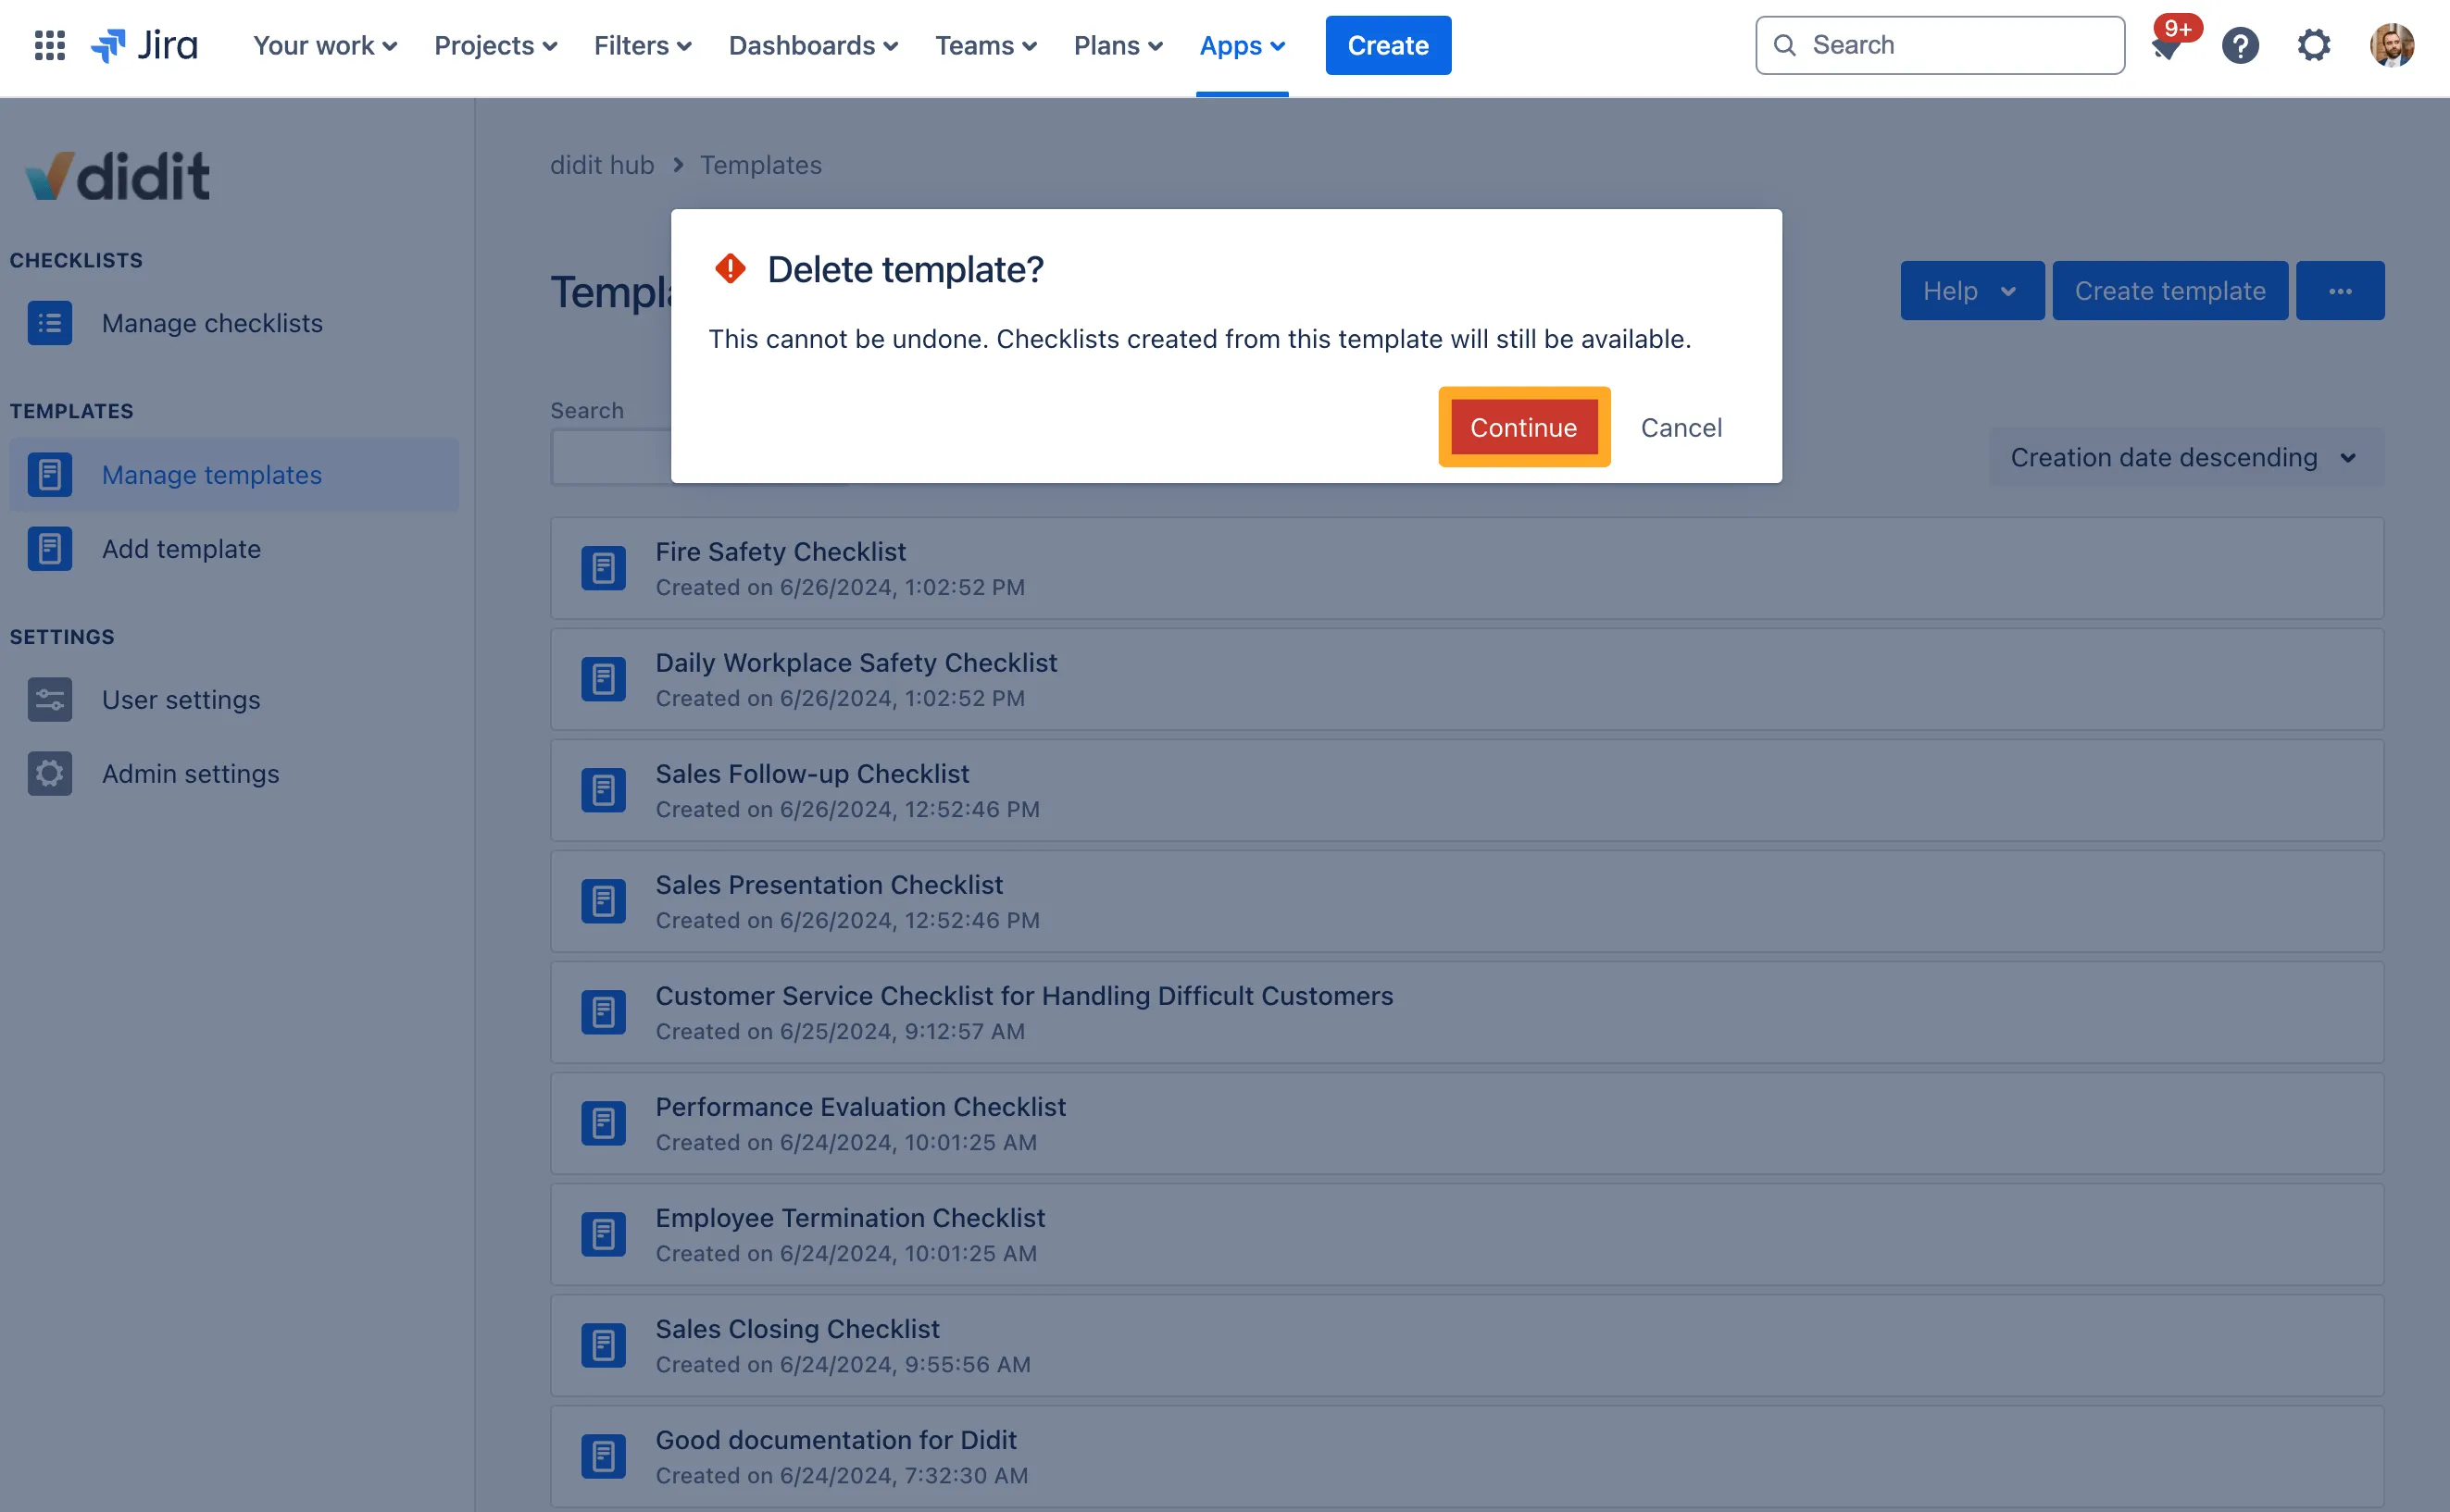This screenshot has height=1512, width=2450.
Task: Open Sales Presentation Checklist title
Action: 829,884
